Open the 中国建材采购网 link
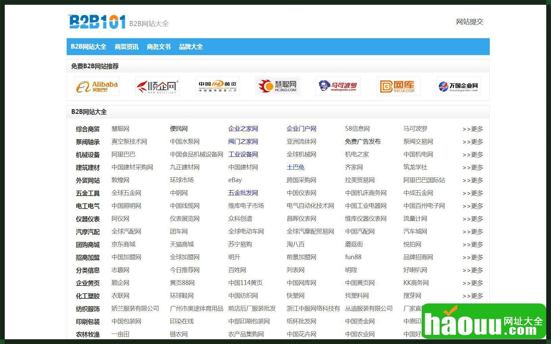 tap(132, 167)
